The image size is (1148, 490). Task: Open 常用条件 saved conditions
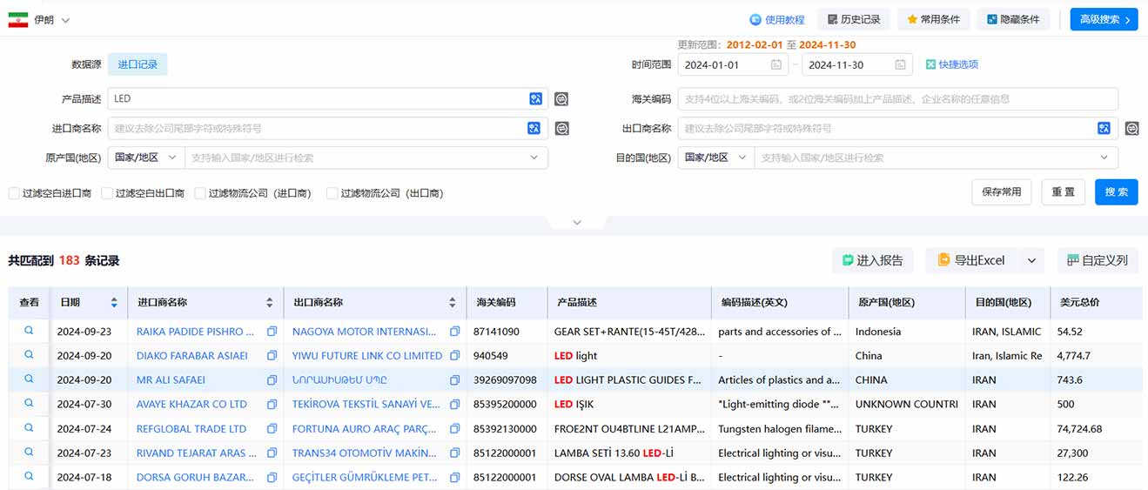[933, 19]
